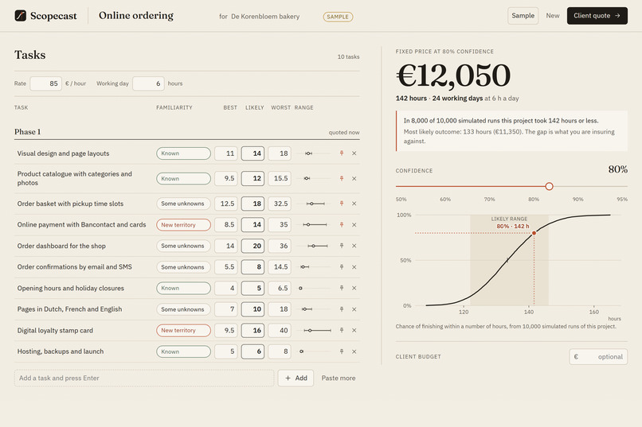This screenshot has width=642, height=427.
Task: Click the Working day hours field
Action: (x=148, y=83)
